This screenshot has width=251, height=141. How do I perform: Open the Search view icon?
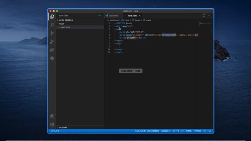52,25
